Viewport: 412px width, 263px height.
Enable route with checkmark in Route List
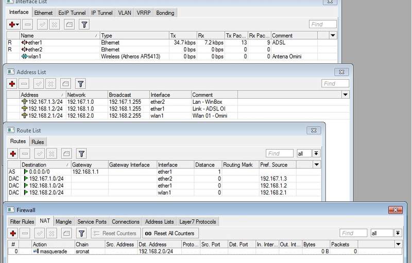point(40,154)
